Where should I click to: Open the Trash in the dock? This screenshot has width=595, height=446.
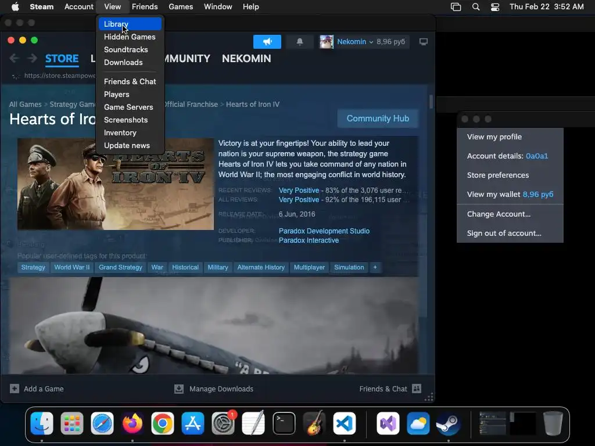(553, 423)
